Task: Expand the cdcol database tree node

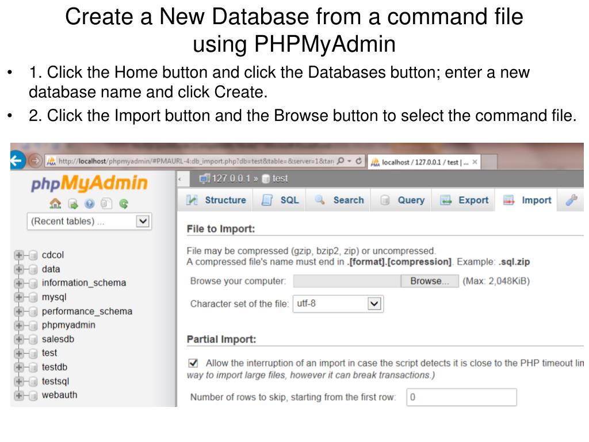Action: pyautogui.click(x=18, y=255)
